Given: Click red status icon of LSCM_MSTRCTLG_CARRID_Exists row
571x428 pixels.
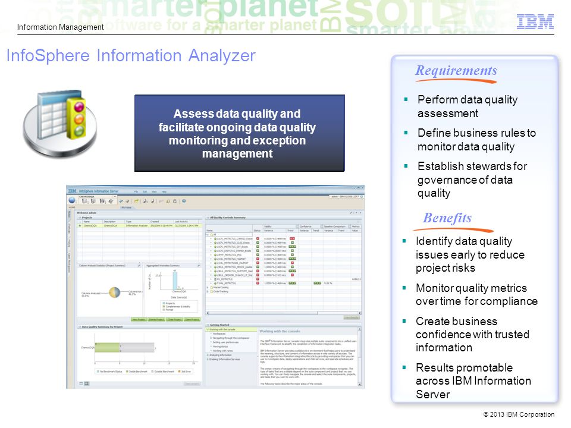Looking at the screenshot, I should tap(258, 239).
